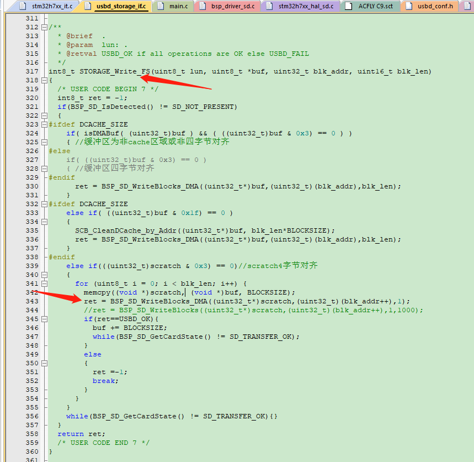Collapse the if(ret==USBD_OK) block at line 345
Viewport: 474px width, 462px height.
(x=45, y=319)
